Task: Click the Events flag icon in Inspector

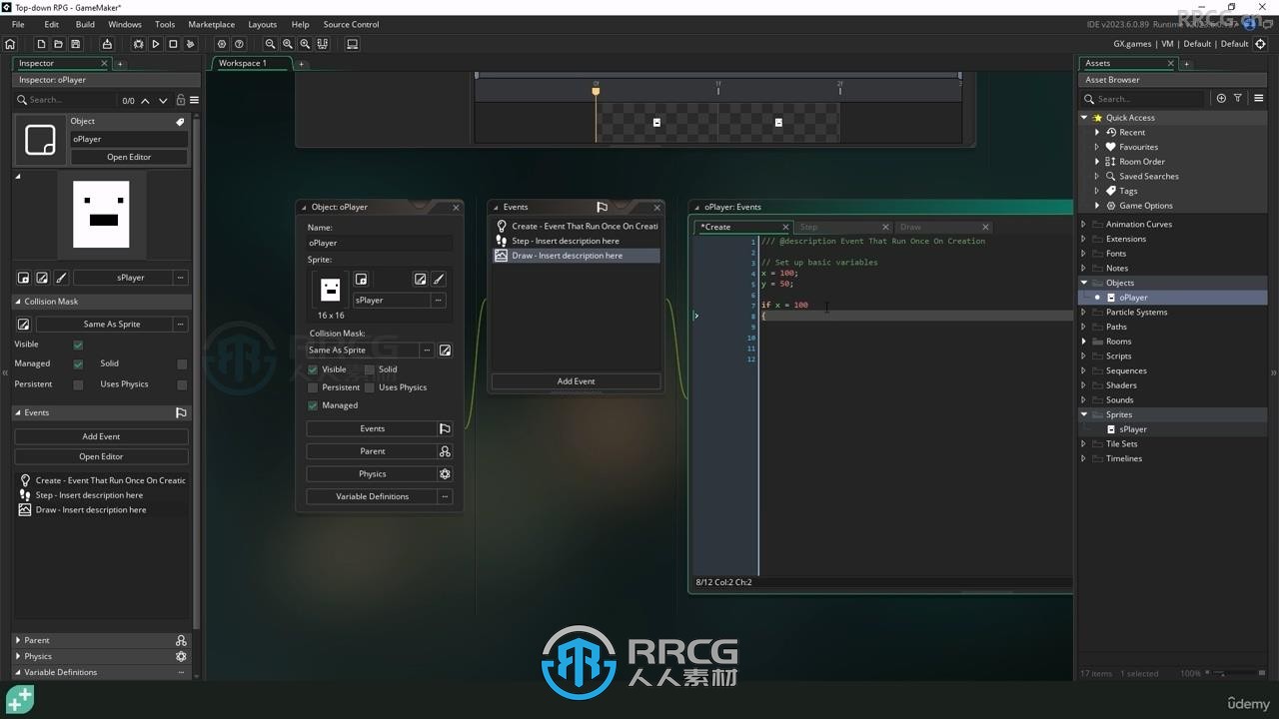Action: tap(181, 412)
